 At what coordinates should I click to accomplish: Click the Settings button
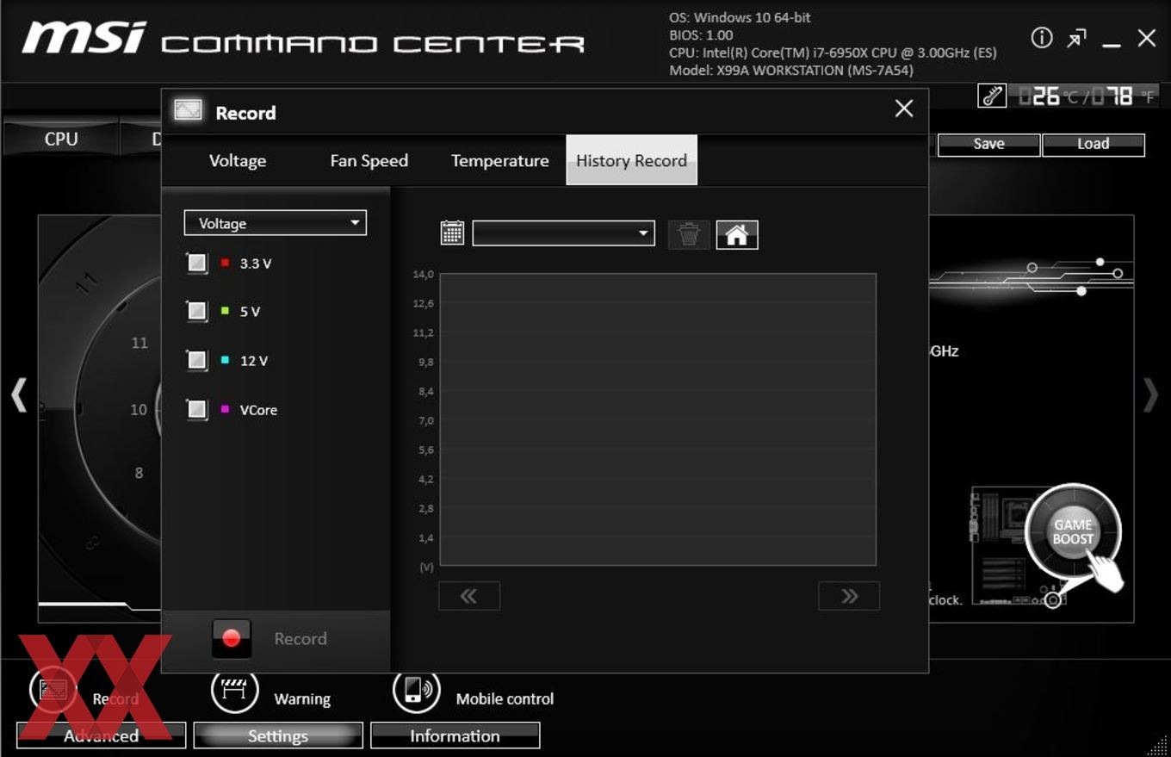tap(278, 735)
